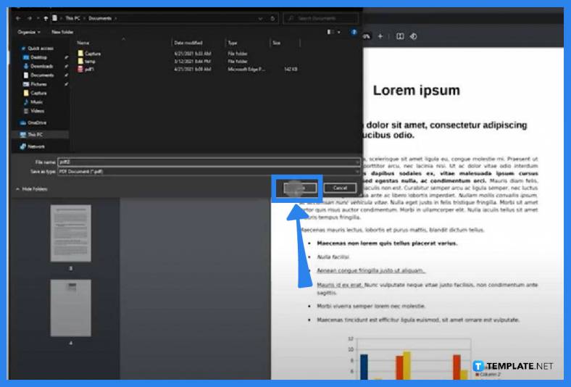Open the Organize dropdown menu

(x=28, y=32)
